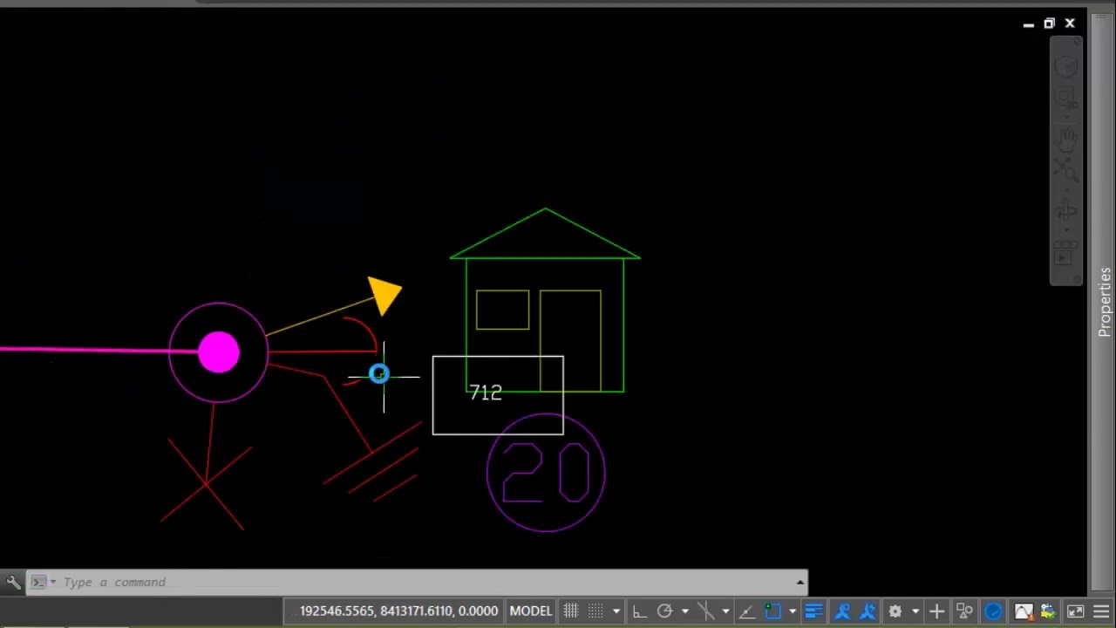Open the full navigation wheel

(x=1065, y=68)
